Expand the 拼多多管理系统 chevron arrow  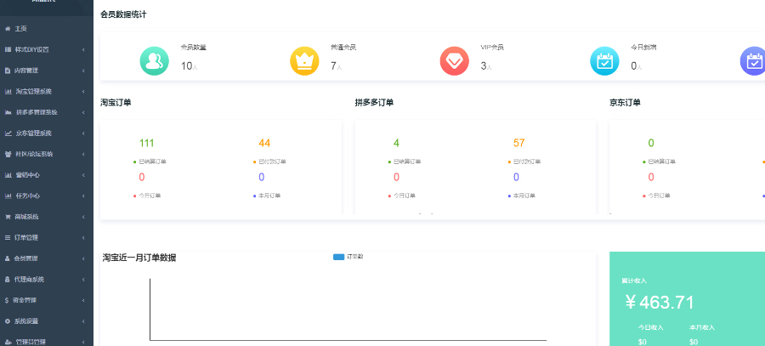click(83, 112)
